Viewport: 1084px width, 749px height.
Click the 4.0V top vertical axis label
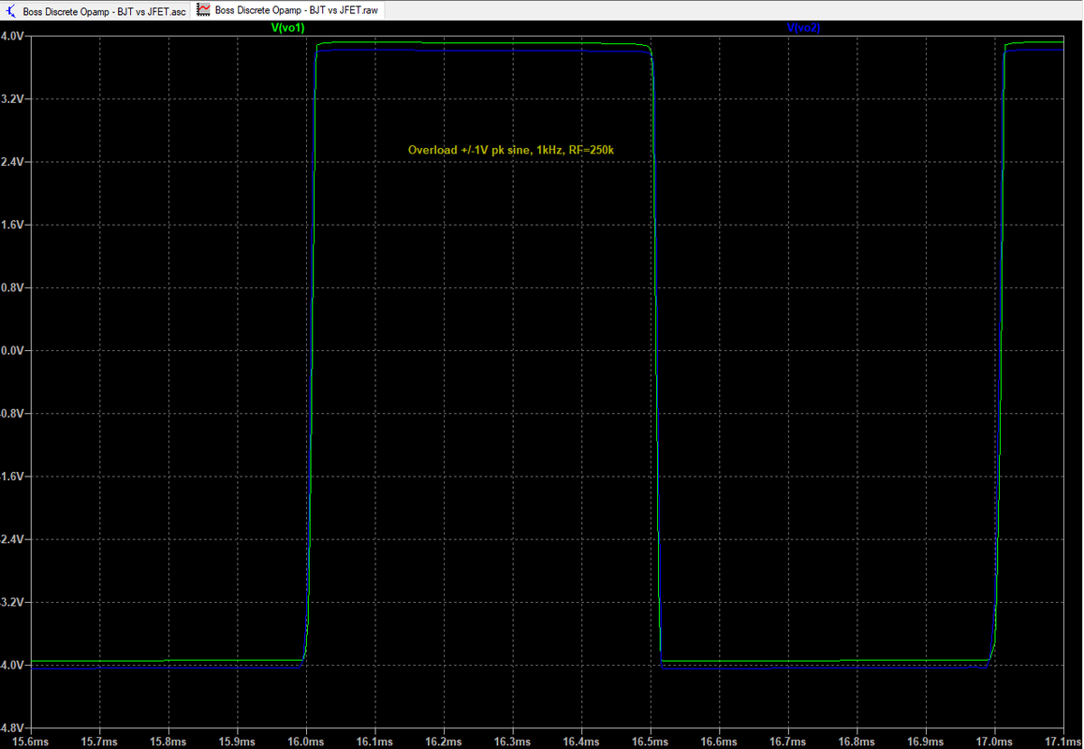tap(12, 36)
